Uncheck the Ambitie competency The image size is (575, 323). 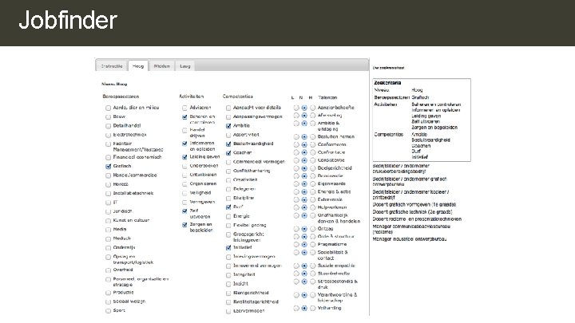point(228,126)
